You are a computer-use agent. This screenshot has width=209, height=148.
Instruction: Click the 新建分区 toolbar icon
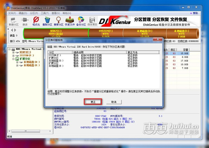[14, 21]
